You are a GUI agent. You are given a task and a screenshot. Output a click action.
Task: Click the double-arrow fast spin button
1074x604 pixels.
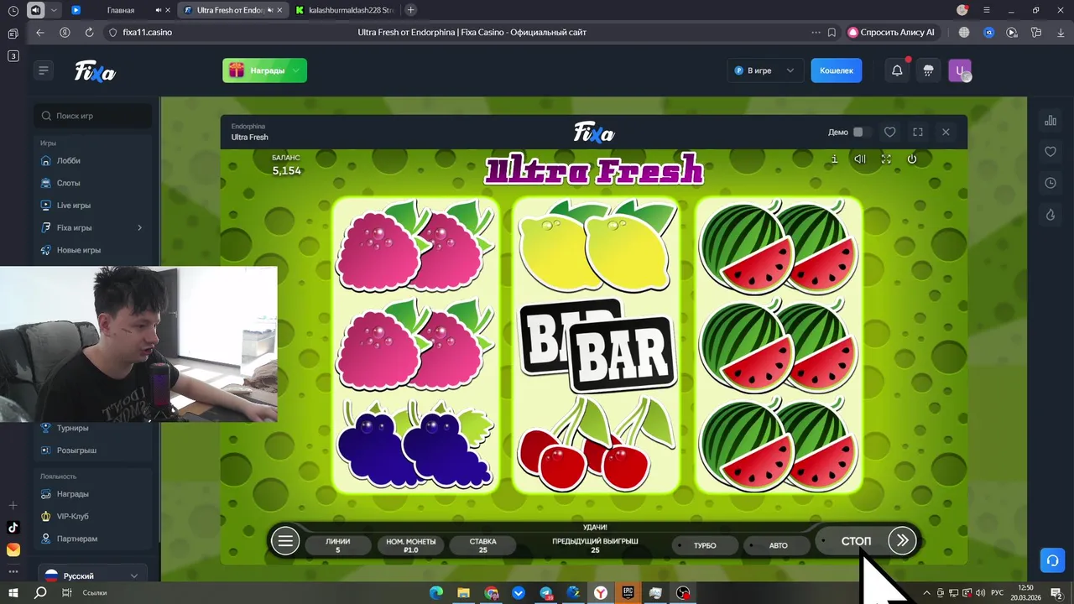[x=902, y=541]
